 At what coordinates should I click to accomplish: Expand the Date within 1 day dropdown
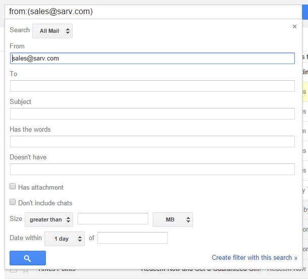click(65, 239)
